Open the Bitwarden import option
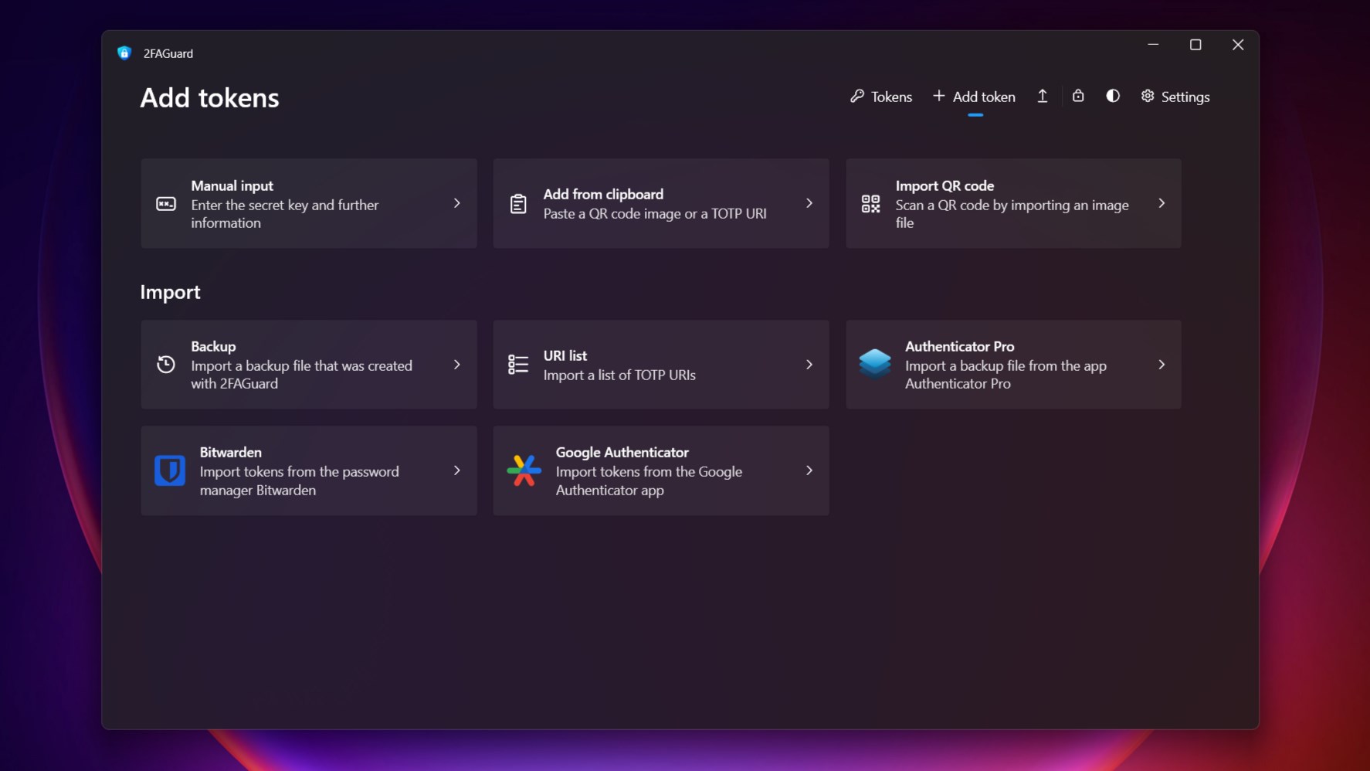Image resolution: width=1370 pixels, height=771 pixels. click(309, 470)
